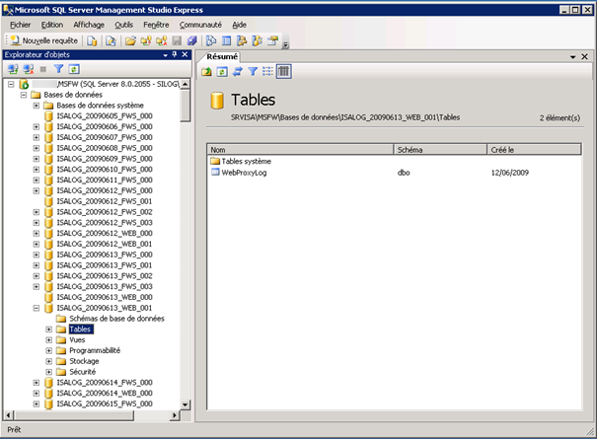Click the Refresh icon in Explorateur d'objets toolbar
The width and height of the screenshot is (597, 439).
tap(74, 69)
